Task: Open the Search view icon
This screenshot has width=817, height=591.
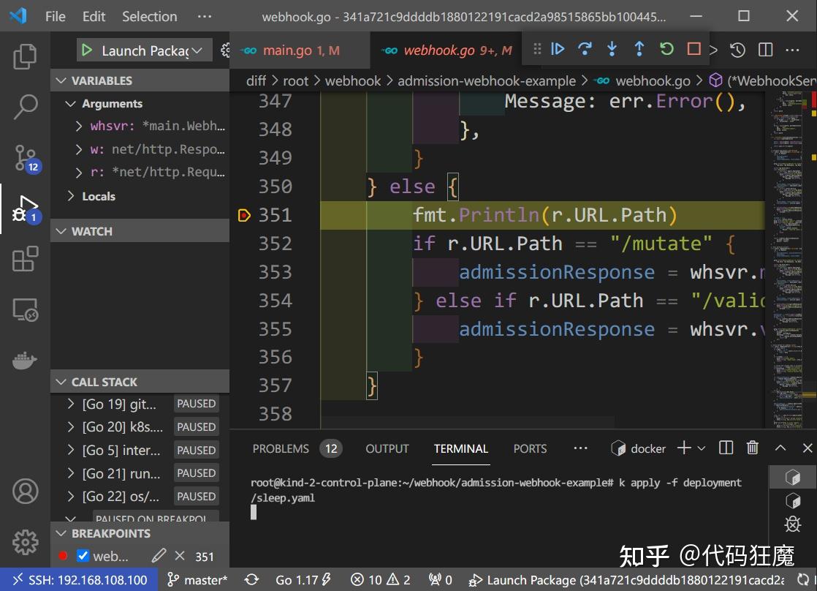Action: (x=25, y=107)
